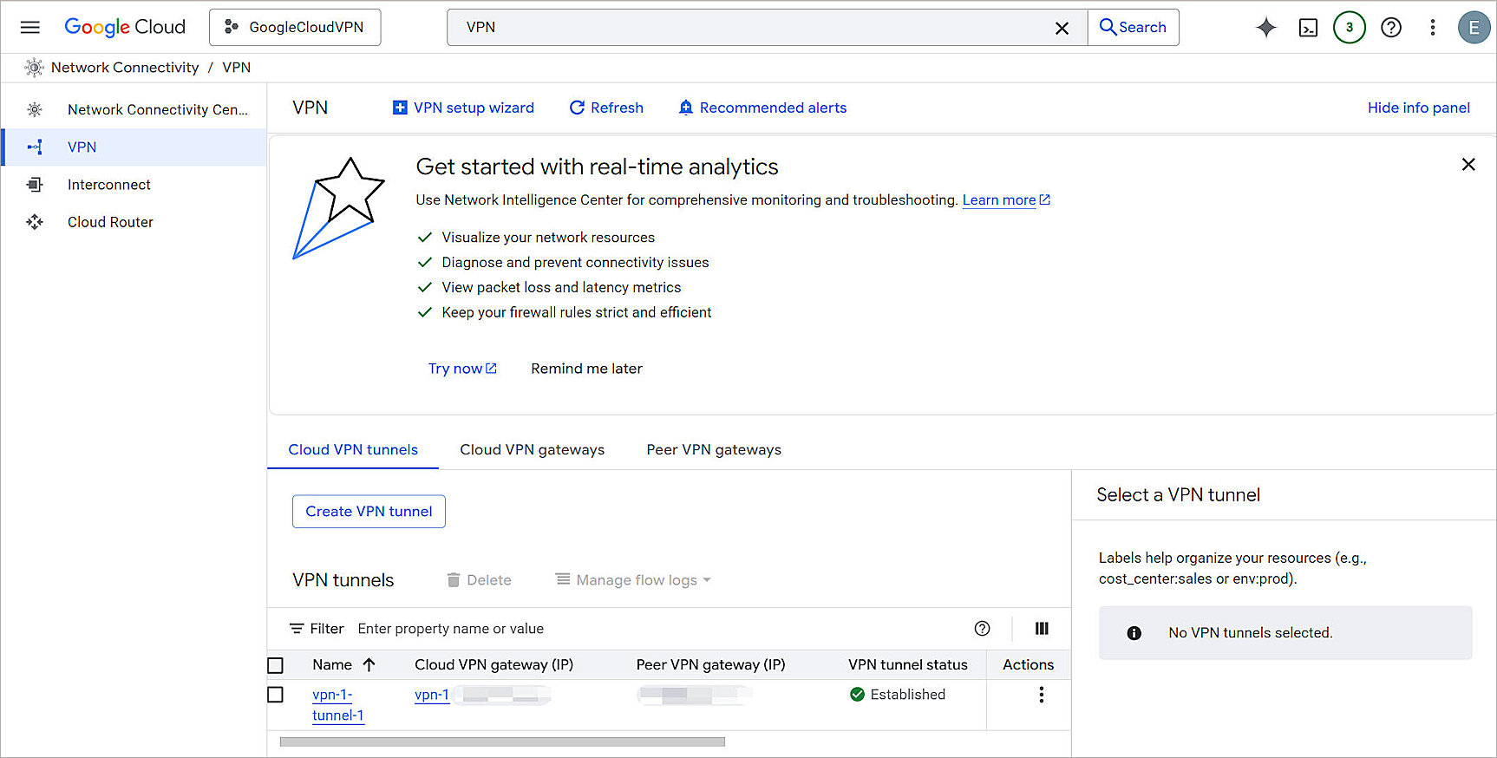Open the account avatar labeled E
This screenshot has height=758, width=1497.
tap(1474, 28)
